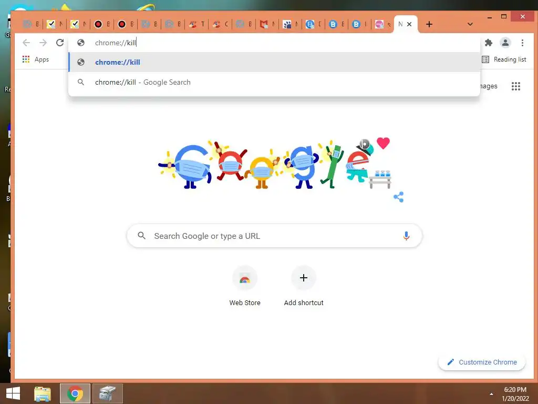Open the Reading list button
The image size is (538, 404).
[504, 59]
